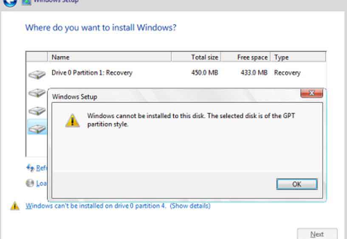
Task: Click the Windows Setup dialog title bar
Action: tap(170, 97)
